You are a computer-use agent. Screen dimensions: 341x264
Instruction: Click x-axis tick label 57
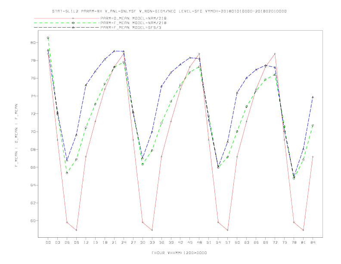pyautogui.click(x=228, y=242)
